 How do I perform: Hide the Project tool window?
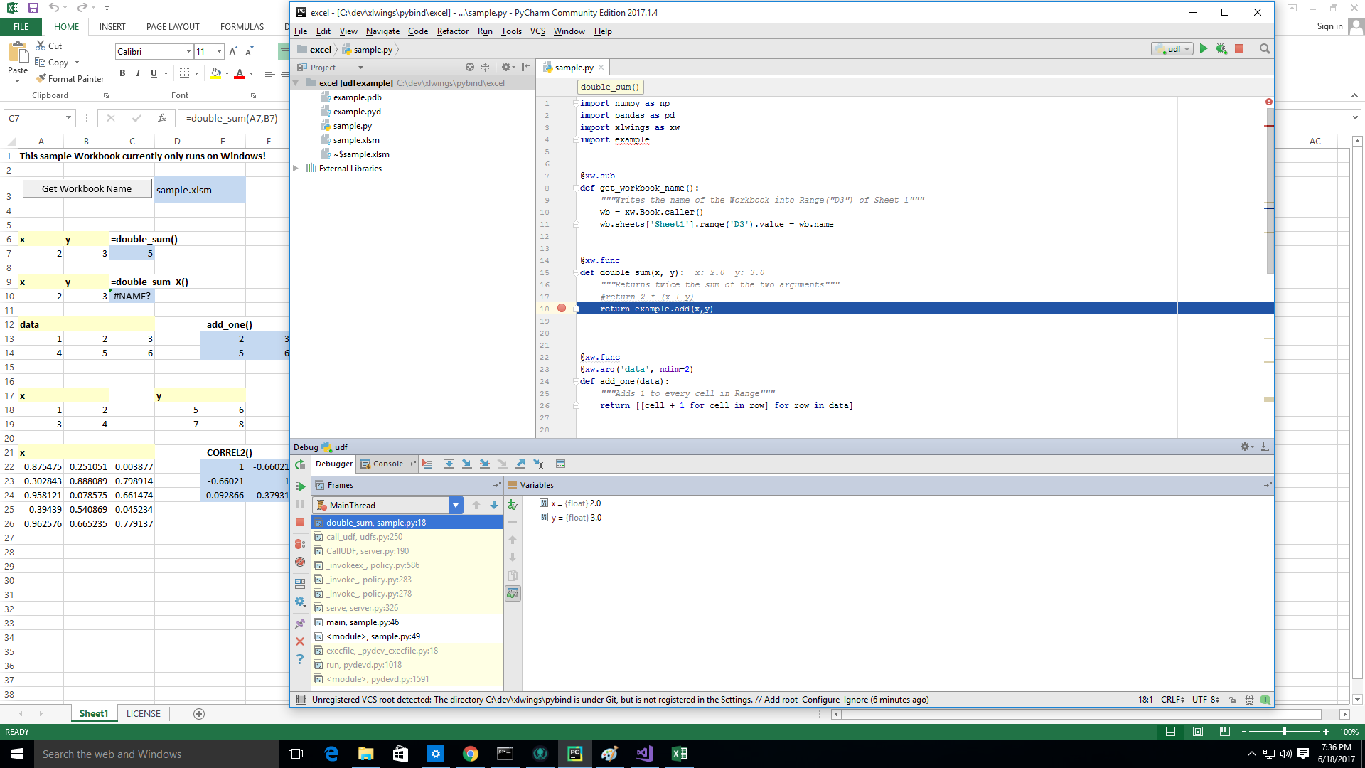pyautogui.click(x=525, y=68)
